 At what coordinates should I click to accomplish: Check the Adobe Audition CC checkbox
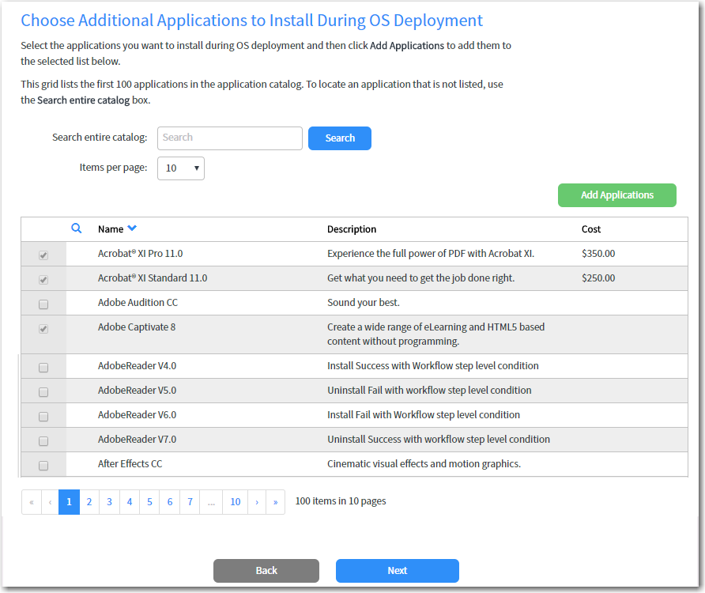click(x=43, y=304)
